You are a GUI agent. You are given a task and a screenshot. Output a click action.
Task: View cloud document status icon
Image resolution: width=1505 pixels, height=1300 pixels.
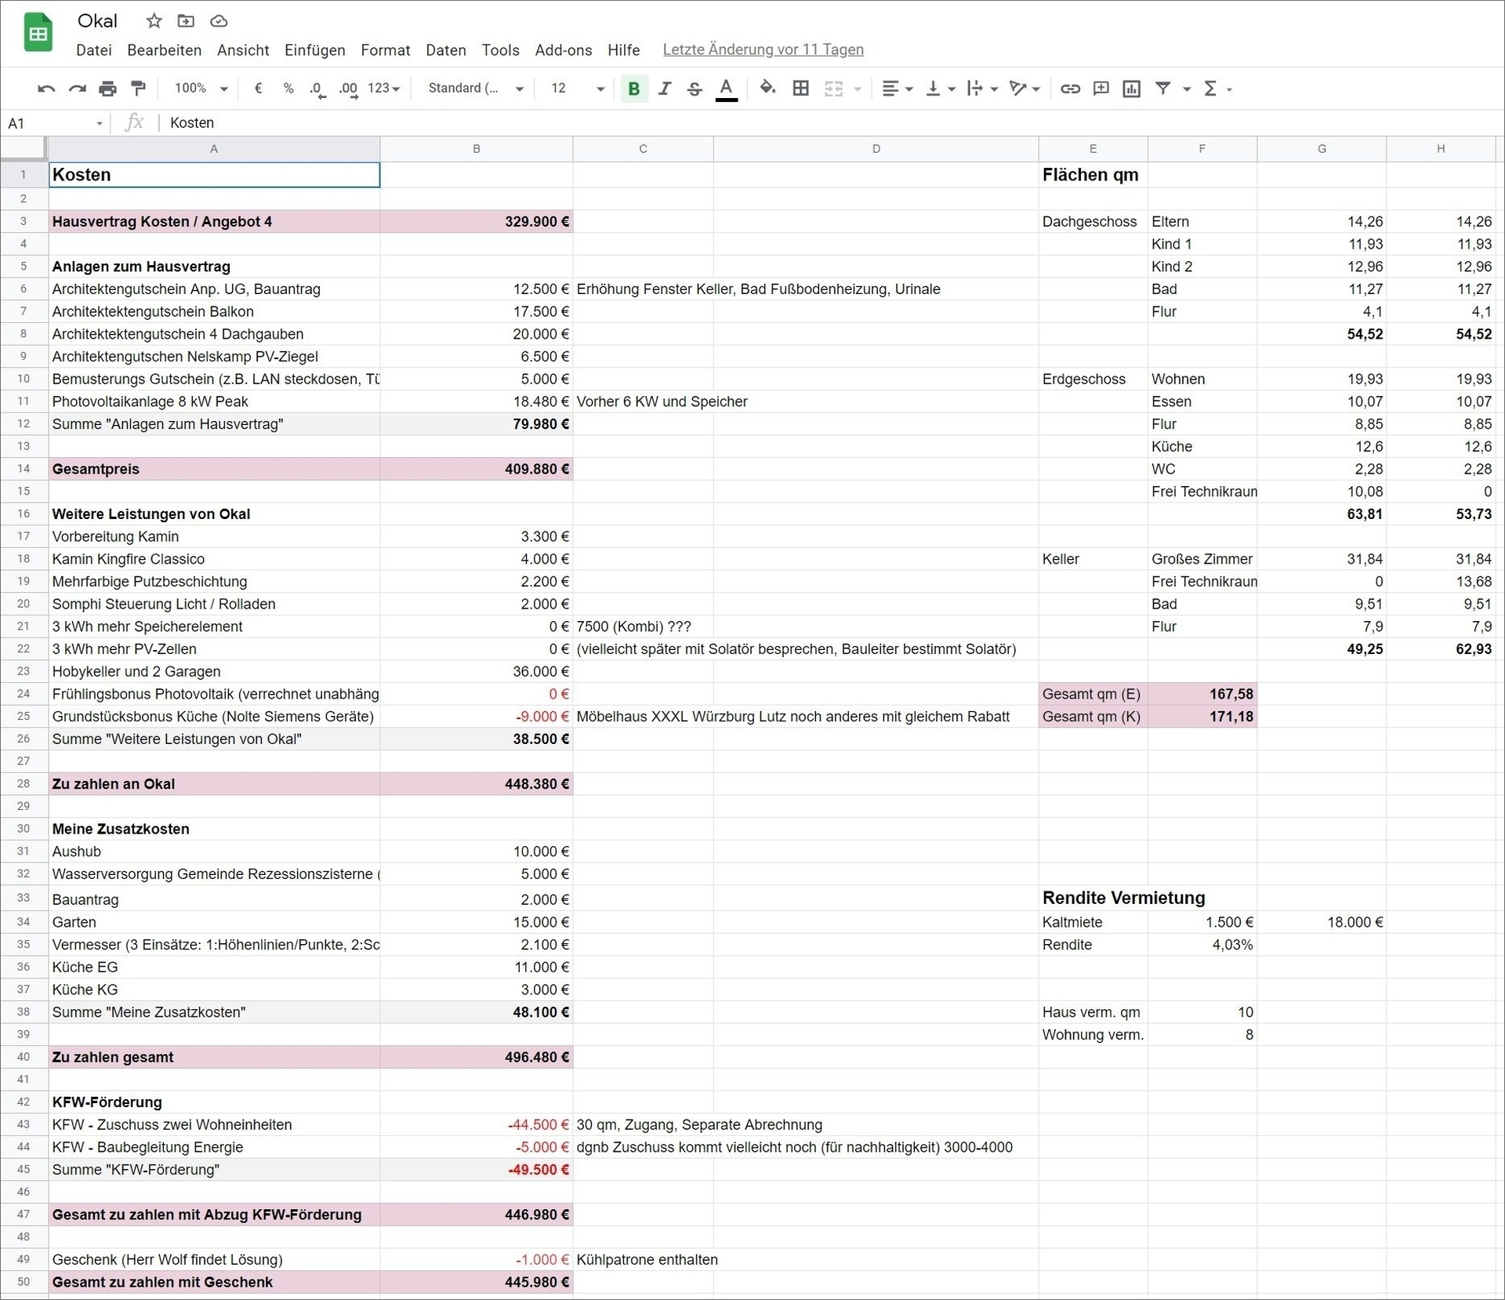click(x=219, y=21)
